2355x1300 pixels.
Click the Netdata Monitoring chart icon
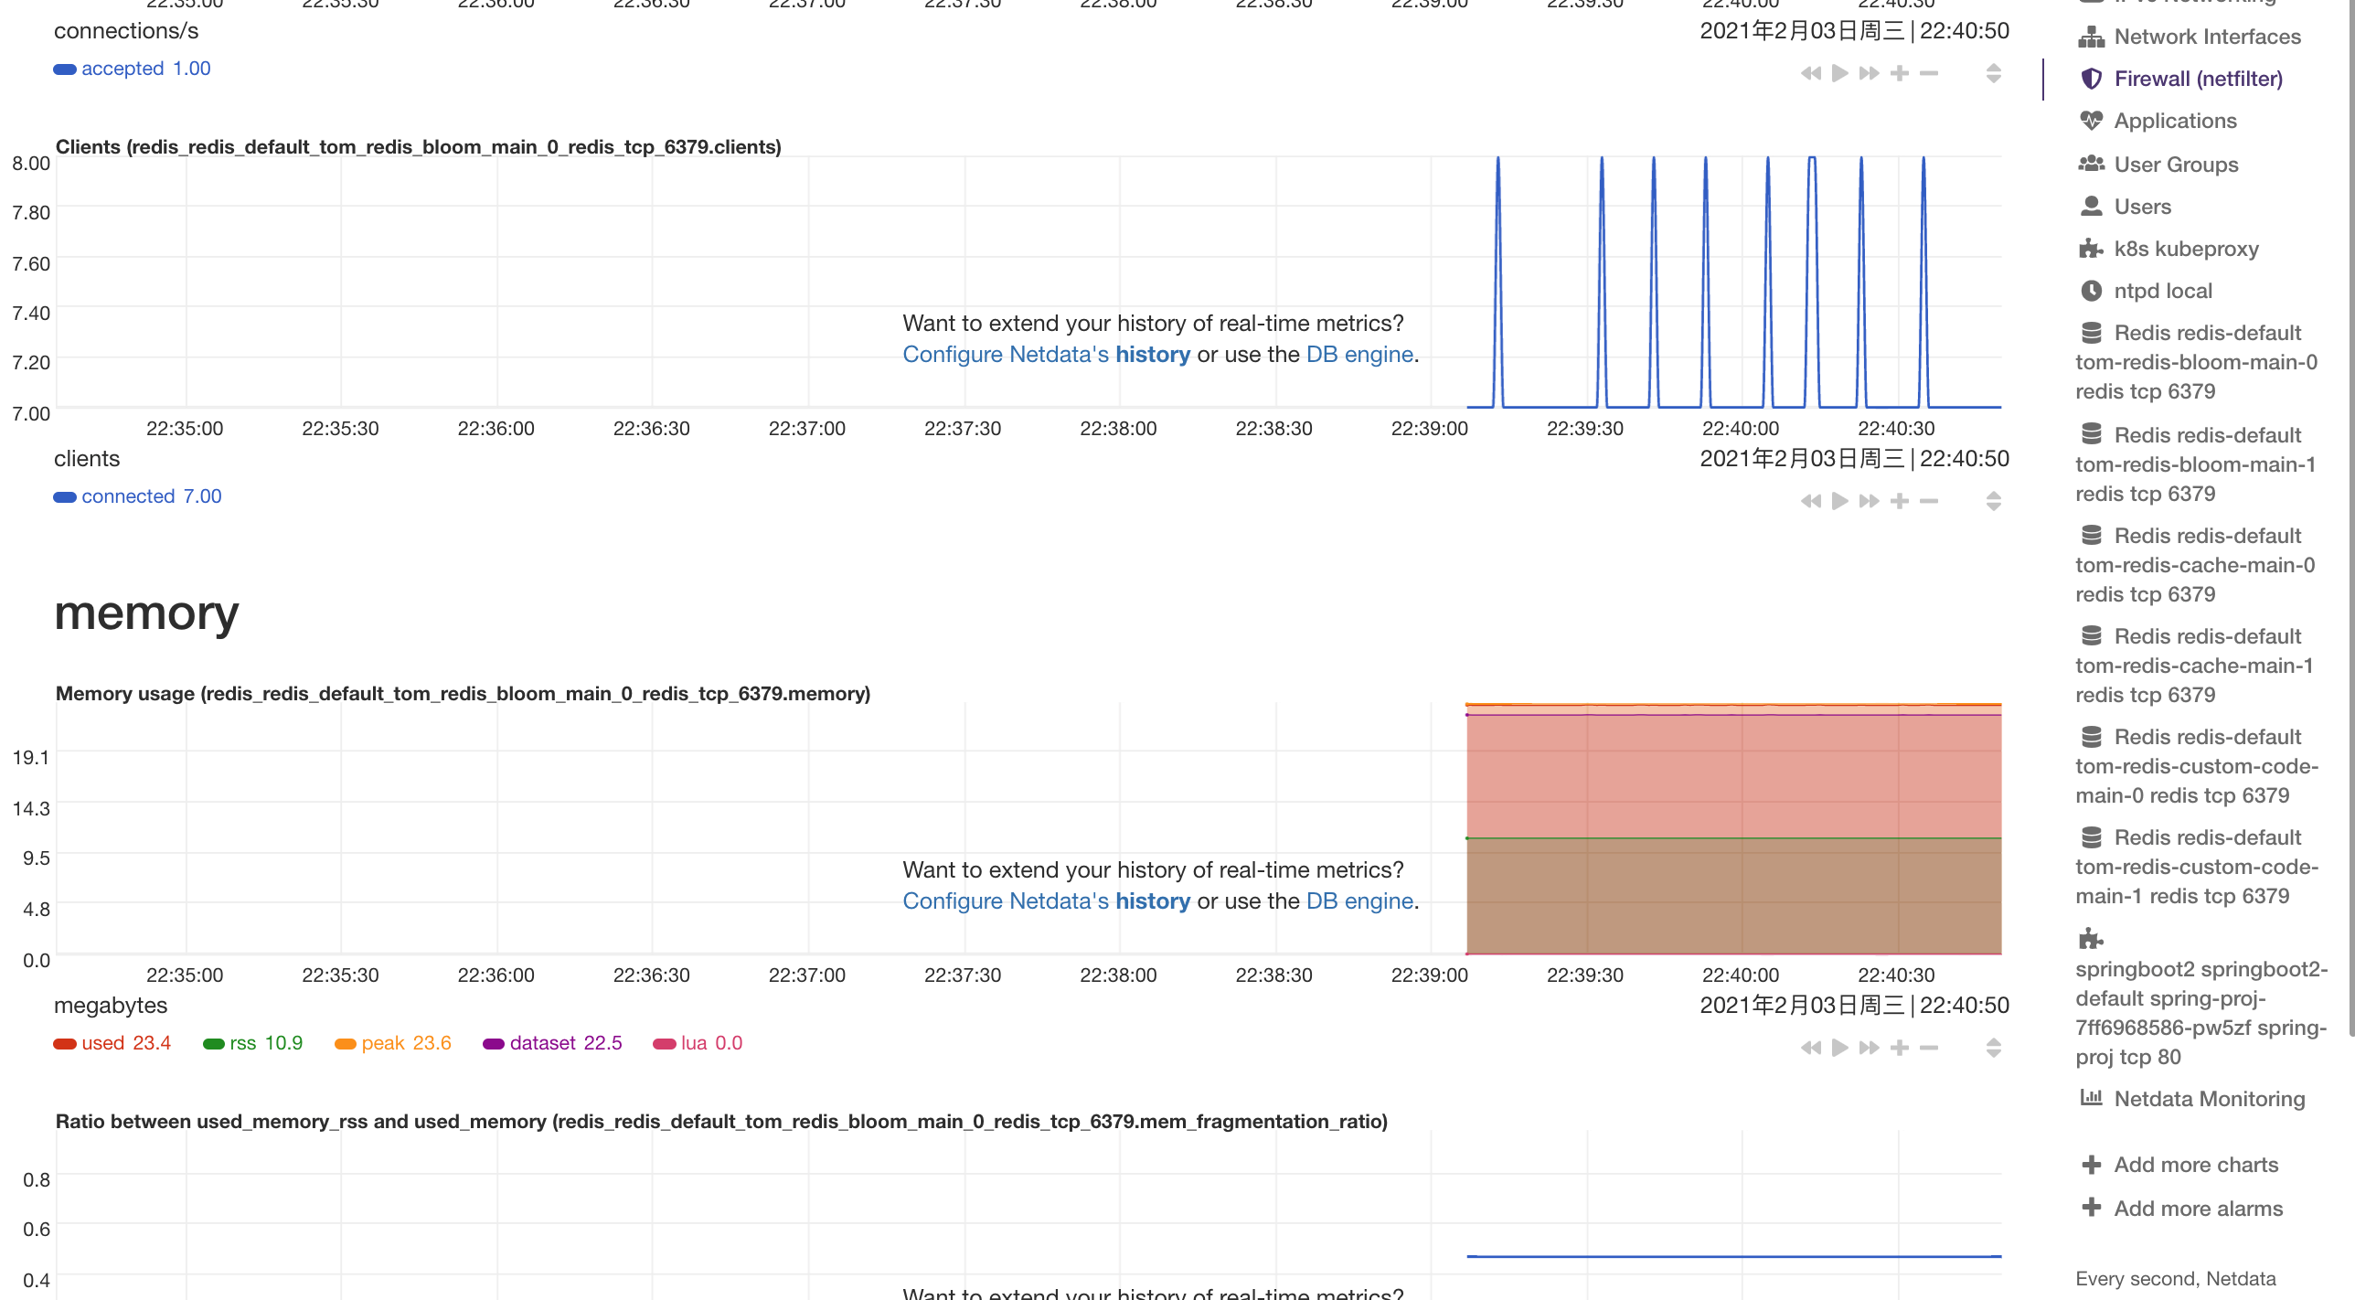[2093, 1098]
